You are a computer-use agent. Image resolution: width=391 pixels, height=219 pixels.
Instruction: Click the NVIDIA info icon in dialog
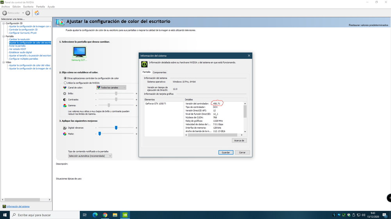[x=144, y=64]
